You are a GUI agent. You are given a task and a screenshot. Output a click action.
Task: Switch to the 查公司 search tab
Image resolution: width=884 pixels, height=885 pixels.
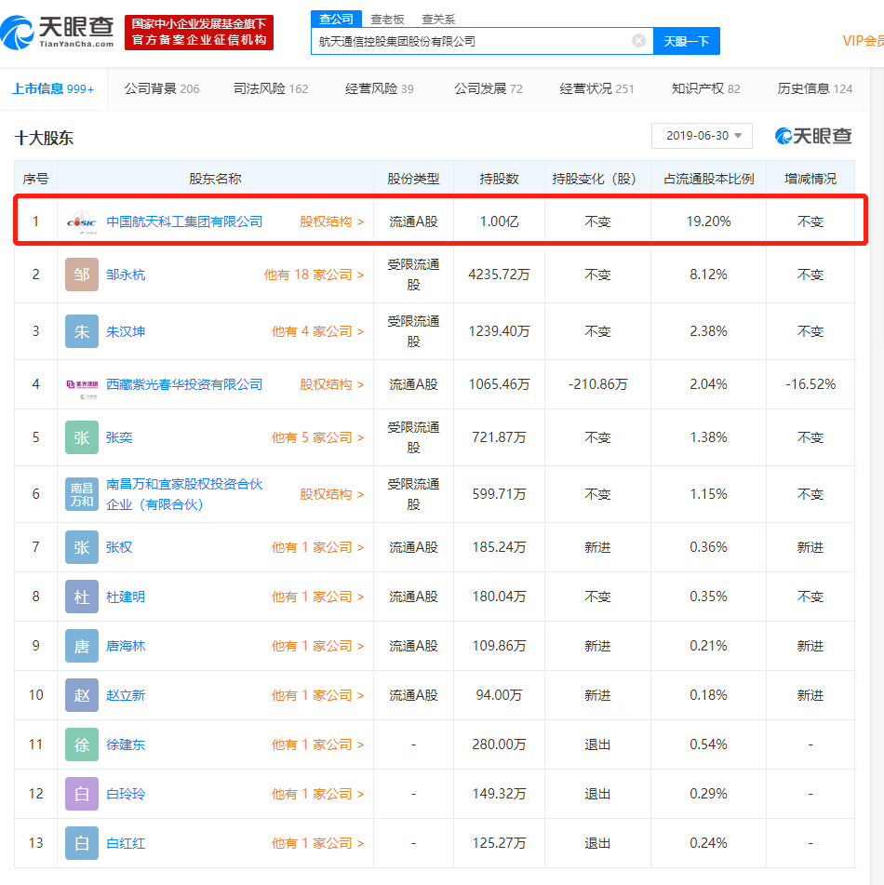point(337,19)
